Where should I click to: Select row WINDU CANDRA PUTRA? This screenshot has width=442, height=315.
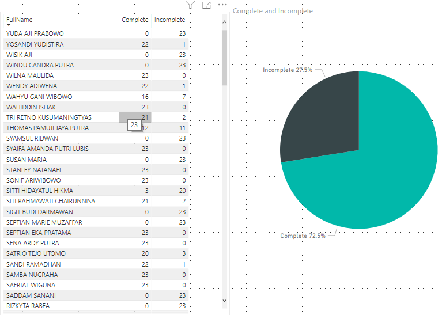[96, 65]
